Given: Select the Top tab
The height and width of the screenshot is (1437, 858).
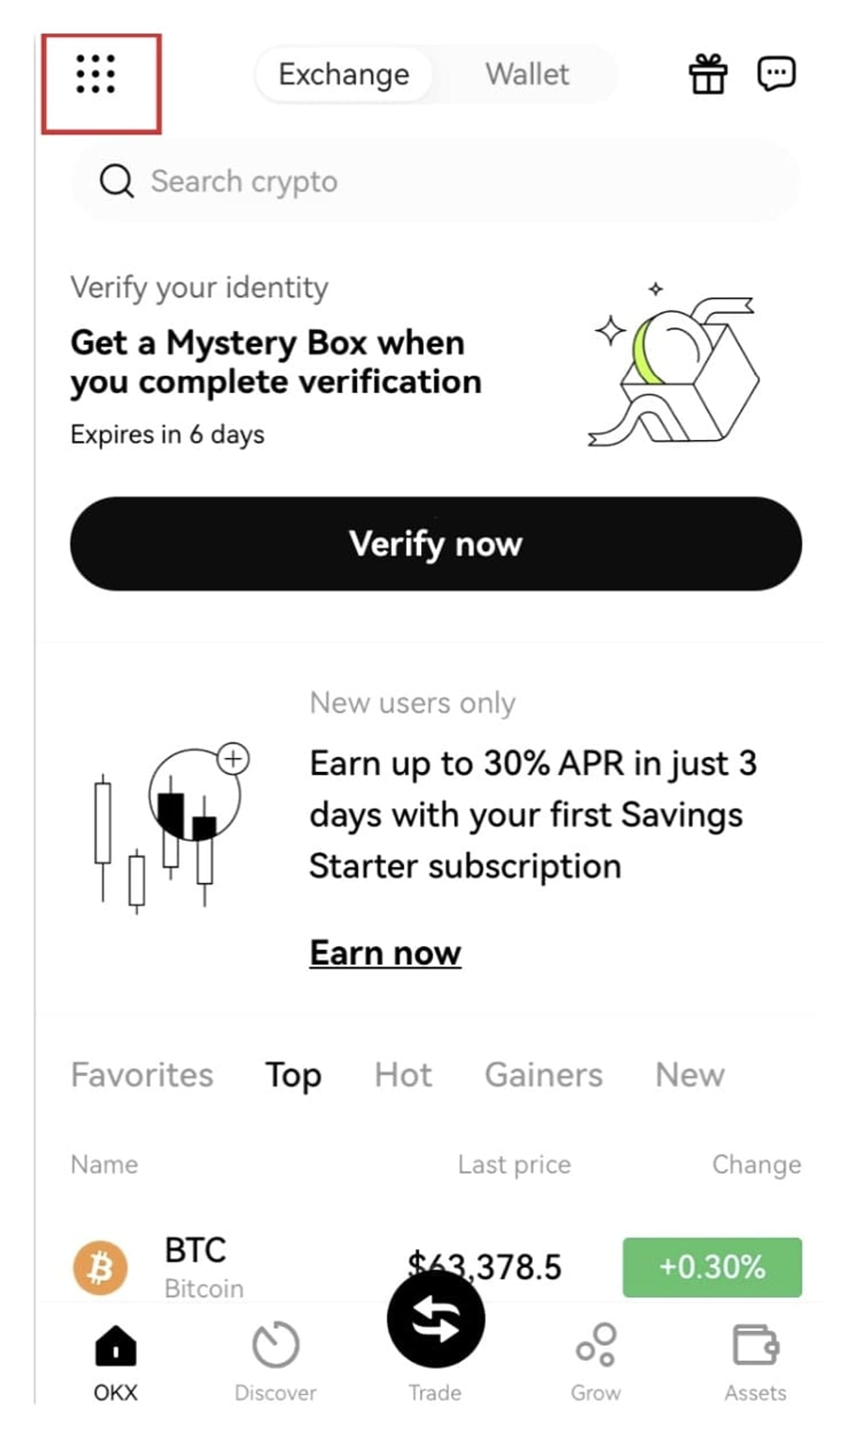Looking at the screenshot, I should (x=293, y=1075).
